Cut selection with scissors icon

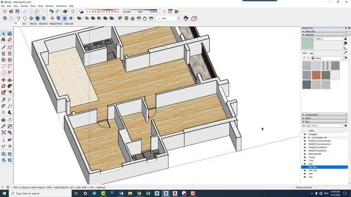click(25, 11)
